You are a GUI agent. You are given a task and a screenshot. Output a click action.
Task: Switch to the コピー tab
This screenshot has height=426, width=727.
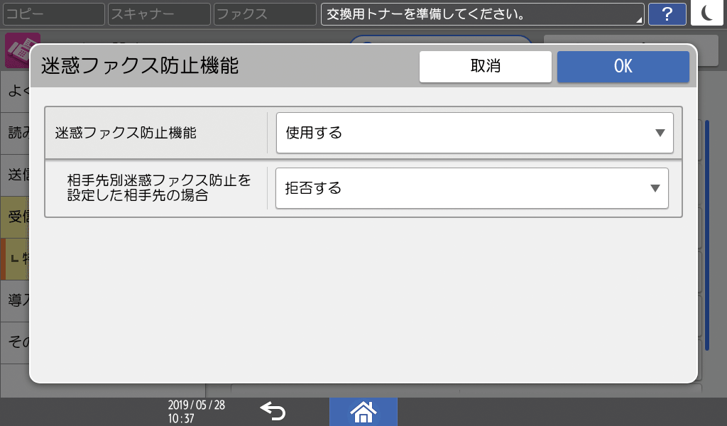[53, 13]
